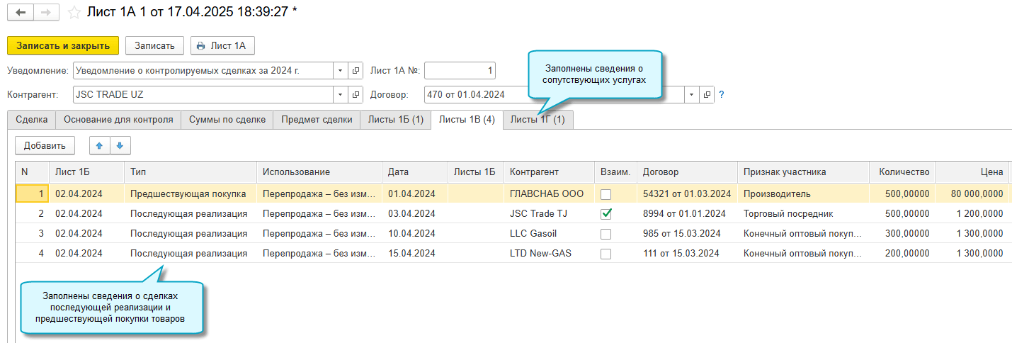Move selected row down with arrow icon
Screen dimensions: 1012x343
(x=120, y=145)
